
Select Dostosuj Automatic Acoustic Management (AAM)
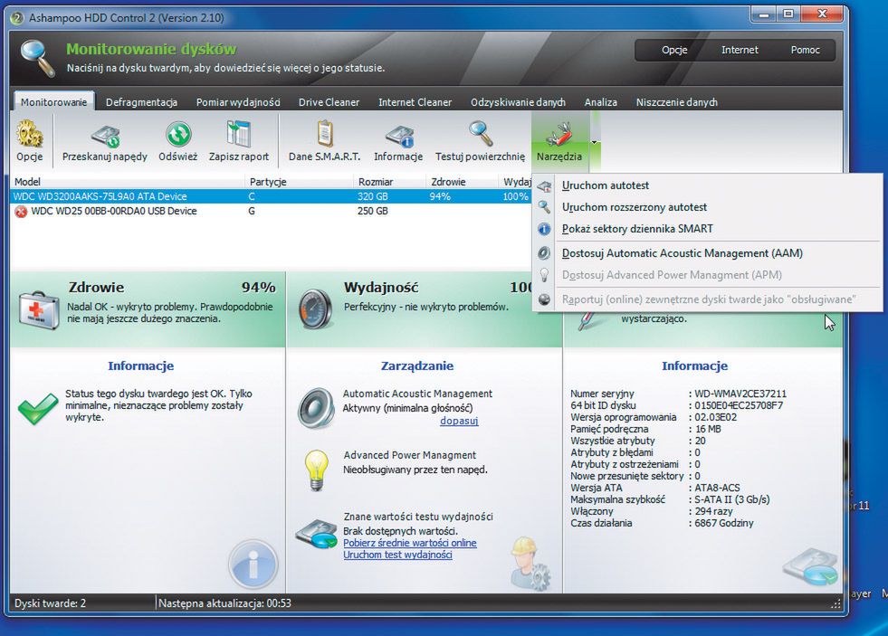click(x=707, y=253)
